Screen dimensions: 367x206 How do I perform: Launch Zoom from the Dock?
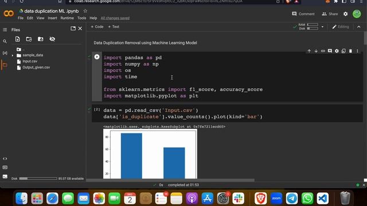pyautogui.click(x=276, y=199)
